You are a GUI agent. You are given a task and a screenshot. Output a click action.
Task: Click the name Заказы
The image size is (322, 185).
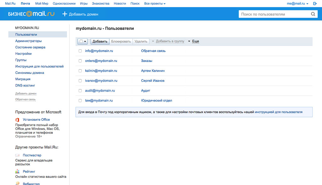click(x=147, y=61)
